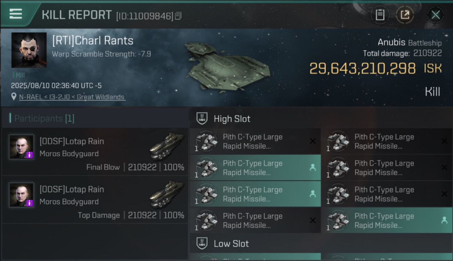The image size is (453, 261).
Task: Open the hamburger menu icon
Action: coord(16,14)
